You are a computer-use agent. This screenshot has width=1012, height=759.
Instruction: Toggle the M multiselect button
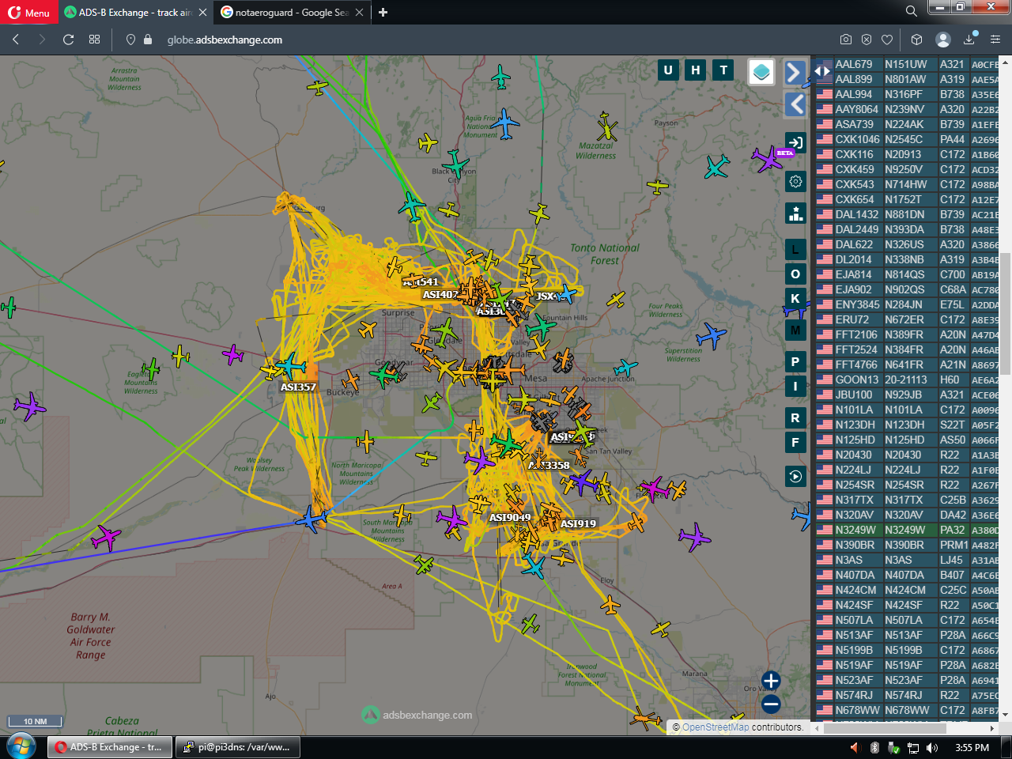[x=795, y=330]
